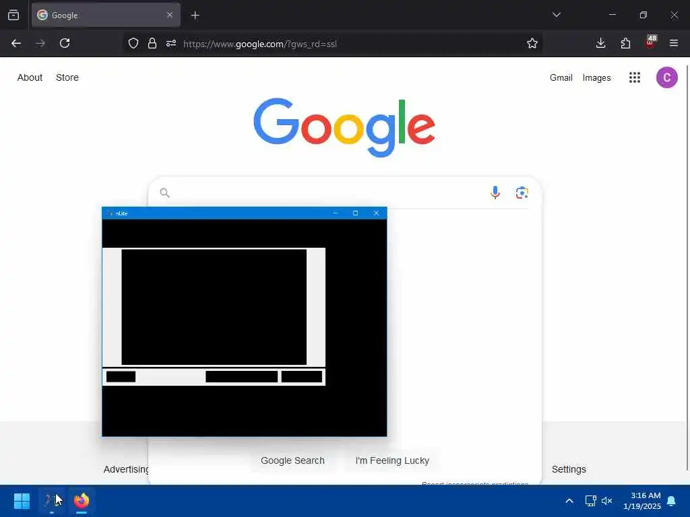
Task: Click the page vertical scrollbar
Action: coord(687,268)
